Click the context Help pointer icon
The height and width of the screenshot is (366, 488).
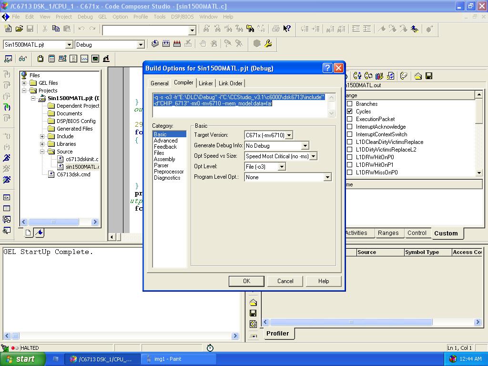point(287,29)
